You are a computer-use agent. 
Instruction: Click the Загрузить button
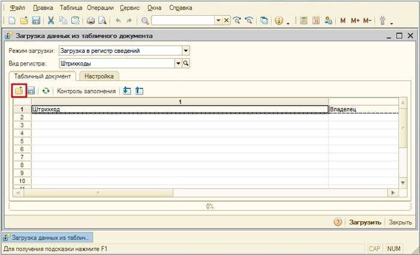(x=365, y=223)
